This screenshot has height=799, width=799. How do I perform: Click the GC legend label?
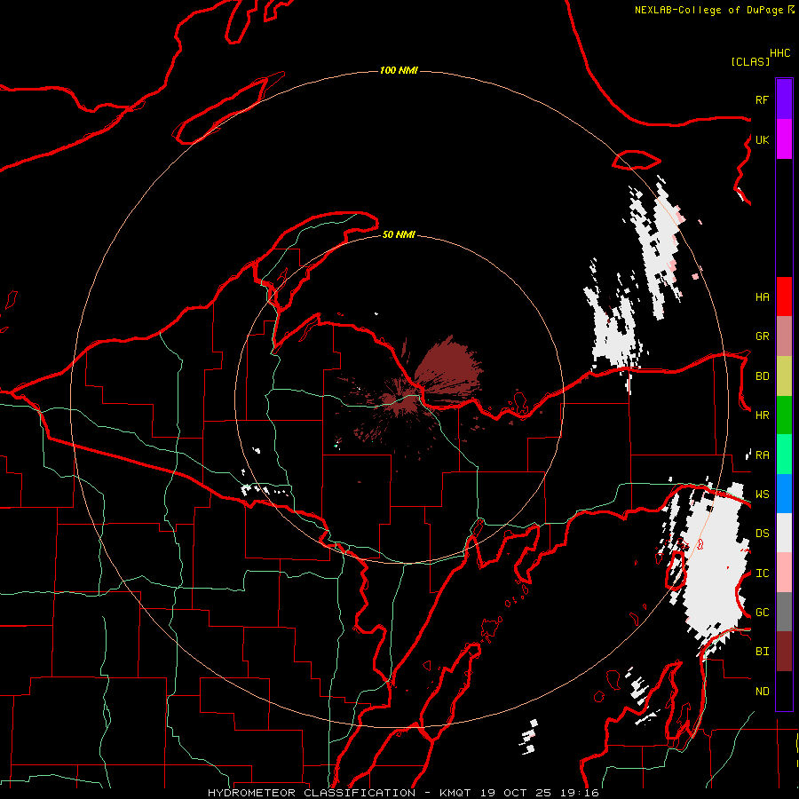coord(762,613)
